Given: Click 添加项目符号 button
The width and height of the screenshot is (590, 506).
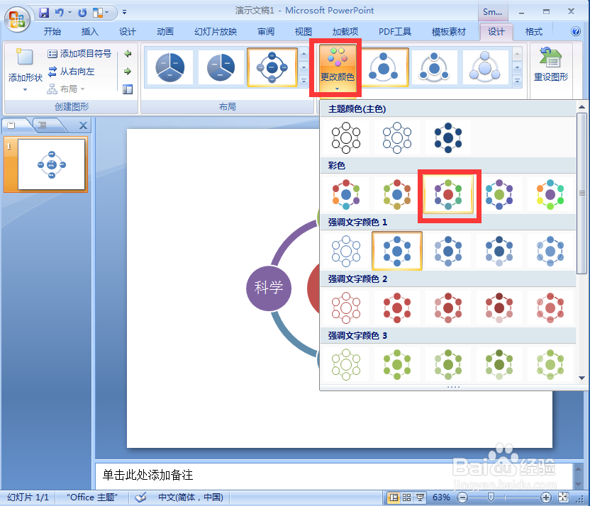Looking at the screenshot, I should (79, 54).
